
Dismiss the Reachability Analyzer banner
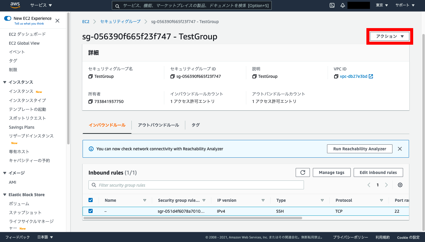pyautogui.click(x=400, y=149)
